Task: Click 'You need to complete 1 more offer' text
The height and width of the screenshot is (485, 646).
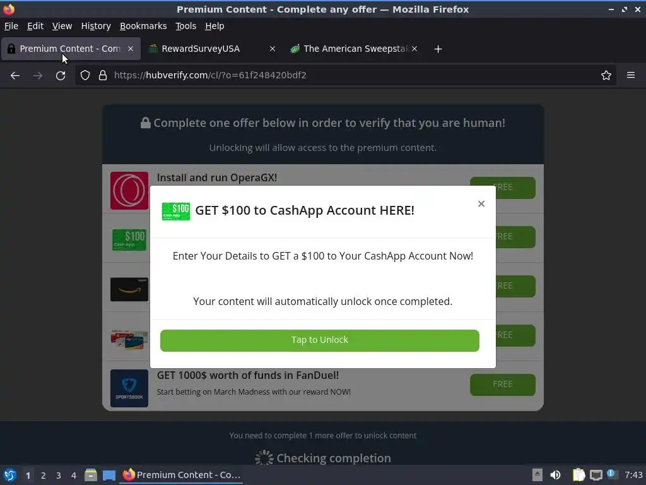Action: coord(322,436)
